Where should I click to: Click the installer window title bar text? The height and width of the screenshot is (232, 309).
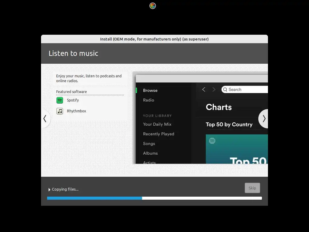click(x=154, y=39)
